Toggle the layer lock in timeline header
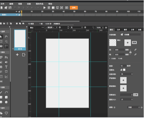 [19, 12]
